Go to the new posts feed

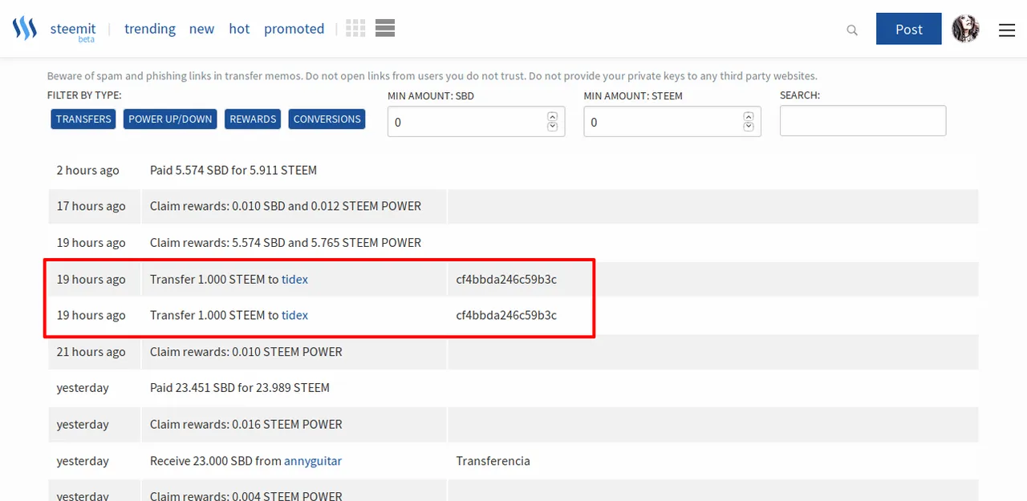click(201, 29)
